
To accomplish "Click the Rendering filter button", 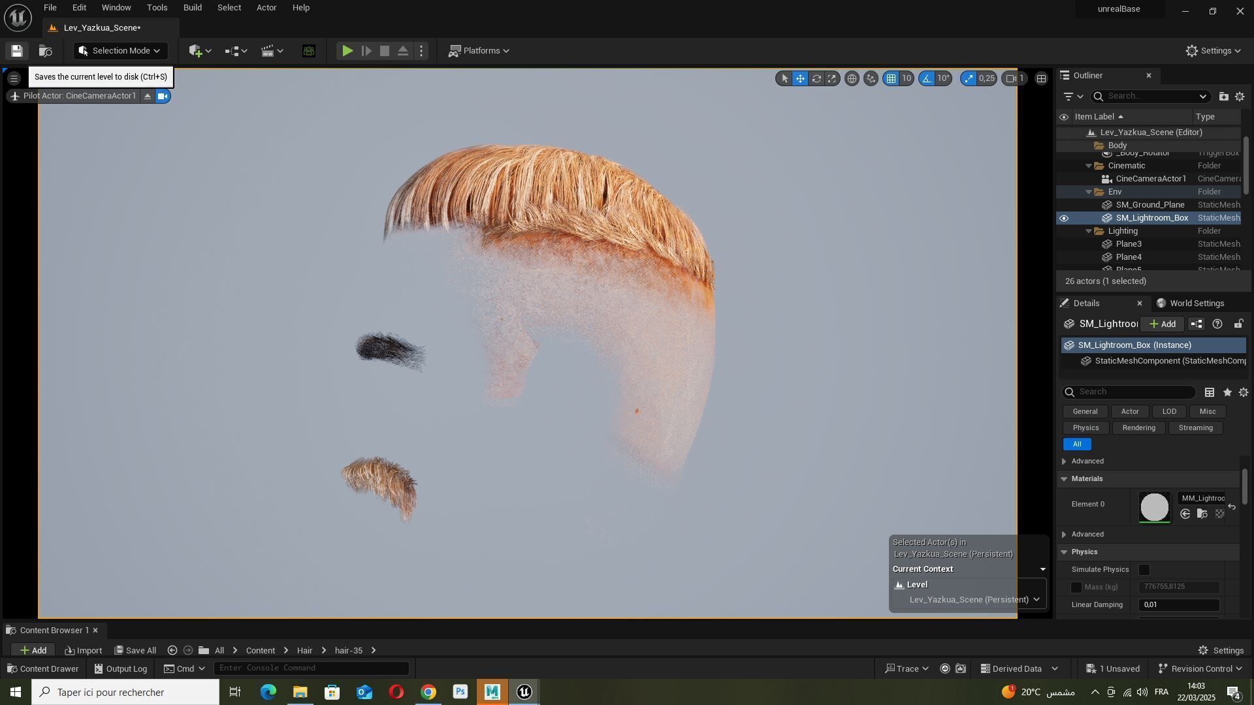I will coord(1138,428).
